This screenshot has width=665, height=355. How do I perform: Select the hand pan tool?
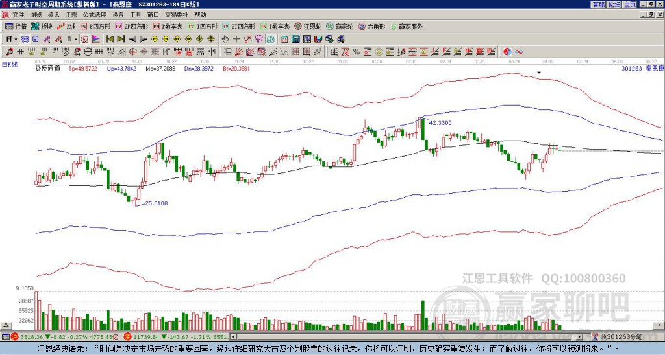coord(225,40)
